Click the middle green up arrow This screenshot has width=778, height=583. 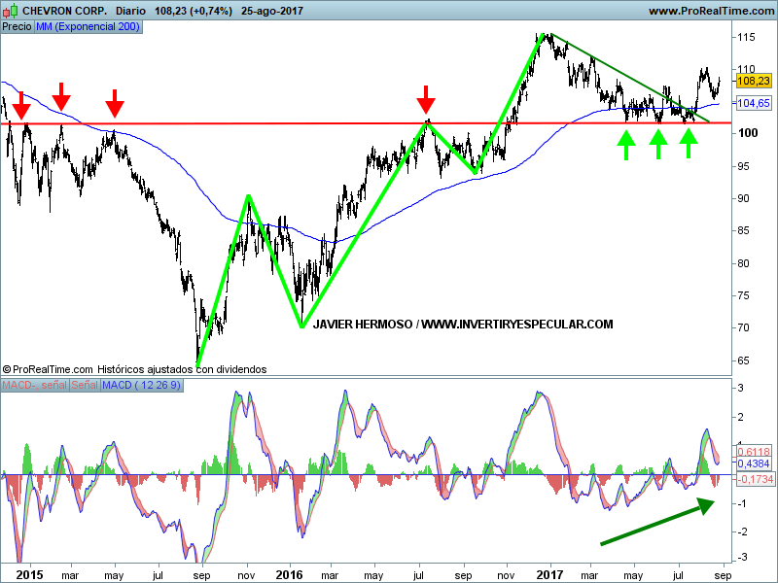click(x=658, y=145)
